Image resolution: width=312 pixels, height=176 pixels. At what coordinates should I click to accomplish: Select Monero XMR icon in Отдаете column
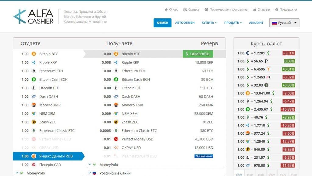34,105
